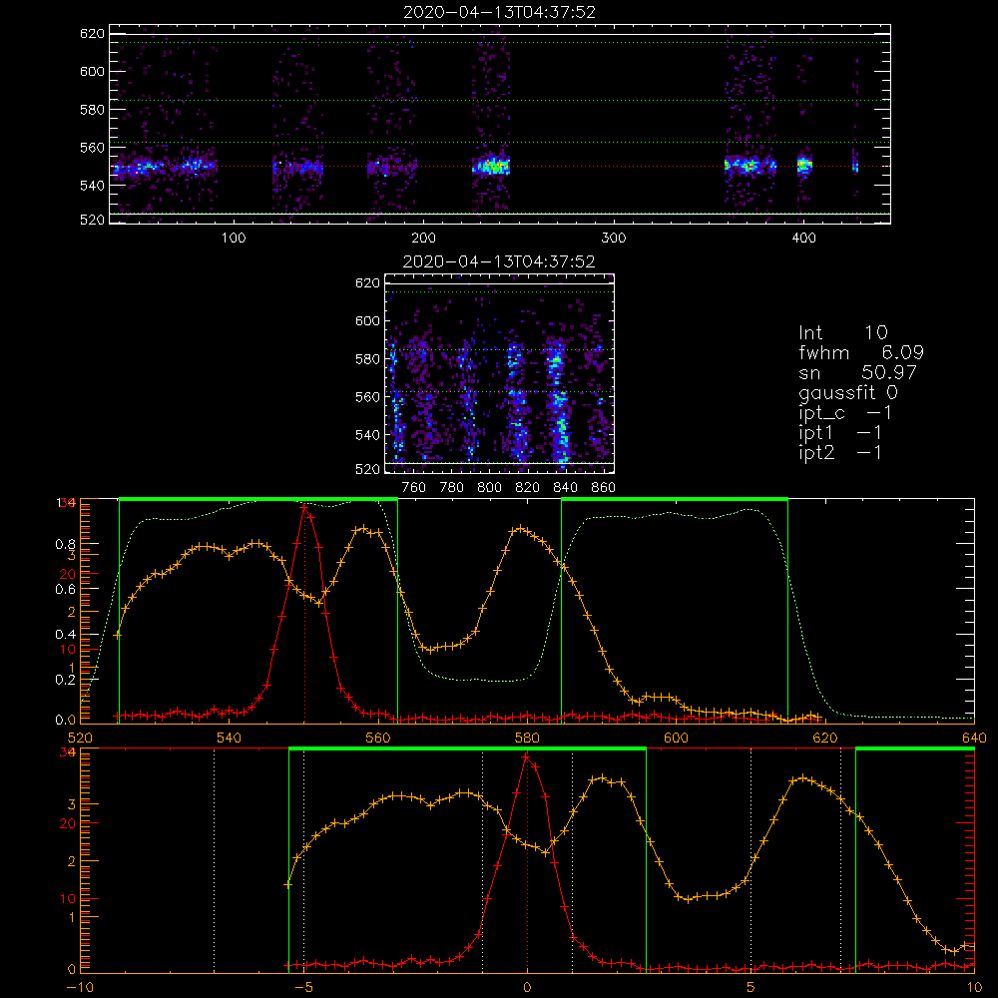The width and height of the screenshot is (998, 998).
Task: Click the timestamp title above the wide spectrogram
Action: pos(500,12)
